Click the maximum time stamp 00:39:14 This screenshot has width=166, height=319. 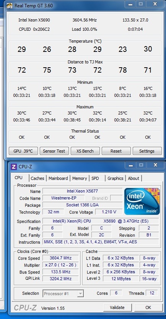tap(98, 120)
